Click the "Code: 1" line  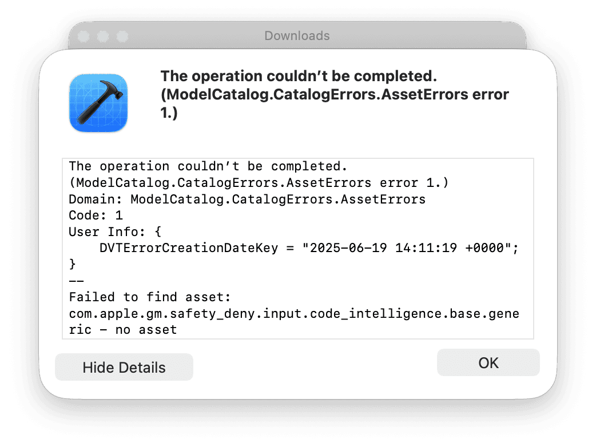click(x=96, y=215)
